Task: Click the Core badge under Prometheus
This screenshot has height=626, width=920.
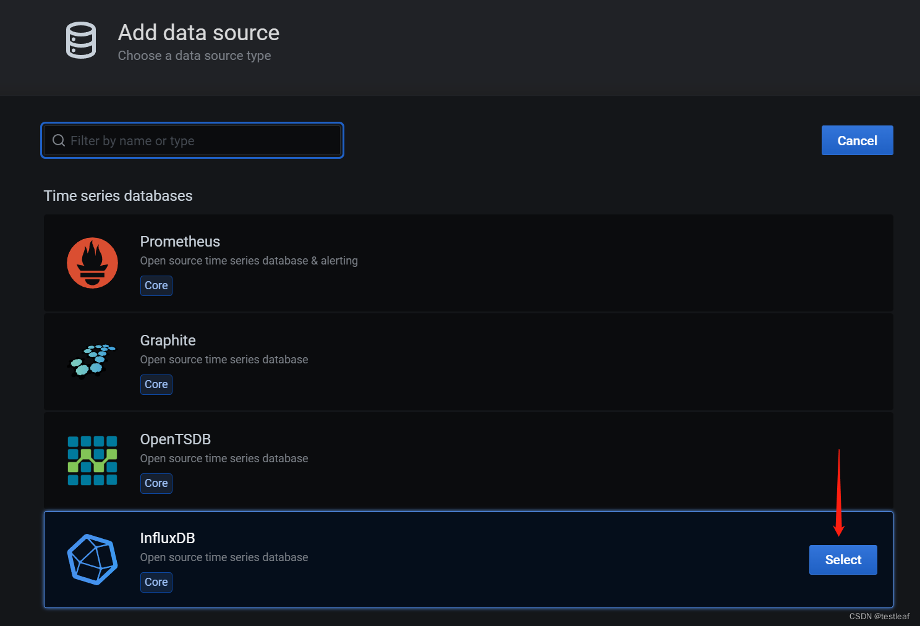Action: pyautogui.click(x=156, y=286)
